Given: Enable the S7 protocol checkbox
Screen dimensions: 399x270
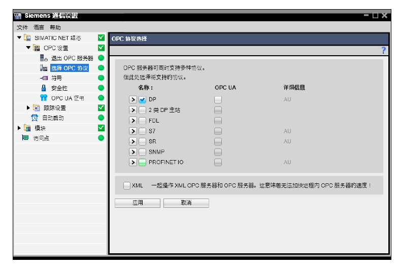Looking at the screenshot, I should click(x=142, y=131).
